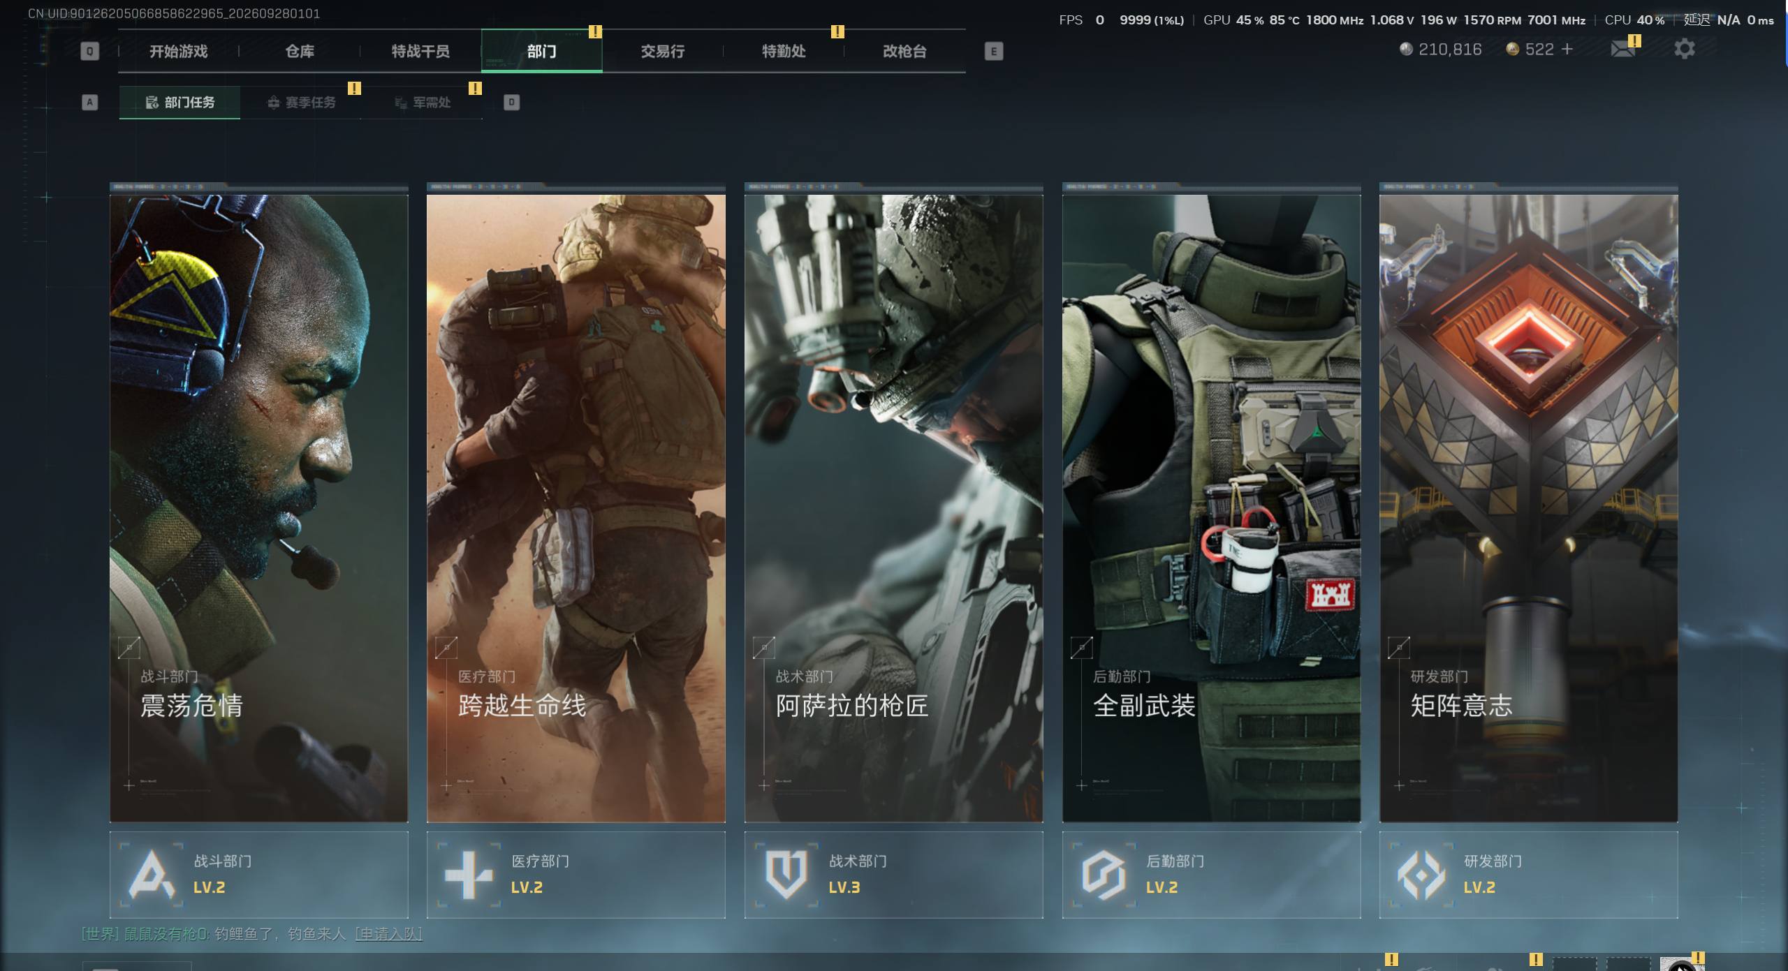Click the gold coin icon beside 522
Screen dimensions: 1788x971
1513,49
